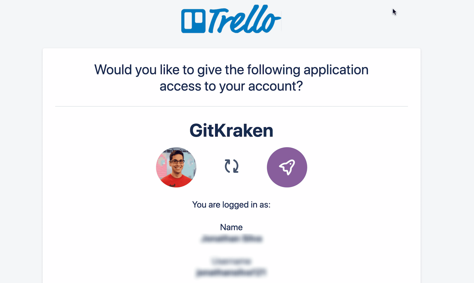
Task: Select the rocket inside the purple circle
Action: pyautogui.click(x=287, y=167)
